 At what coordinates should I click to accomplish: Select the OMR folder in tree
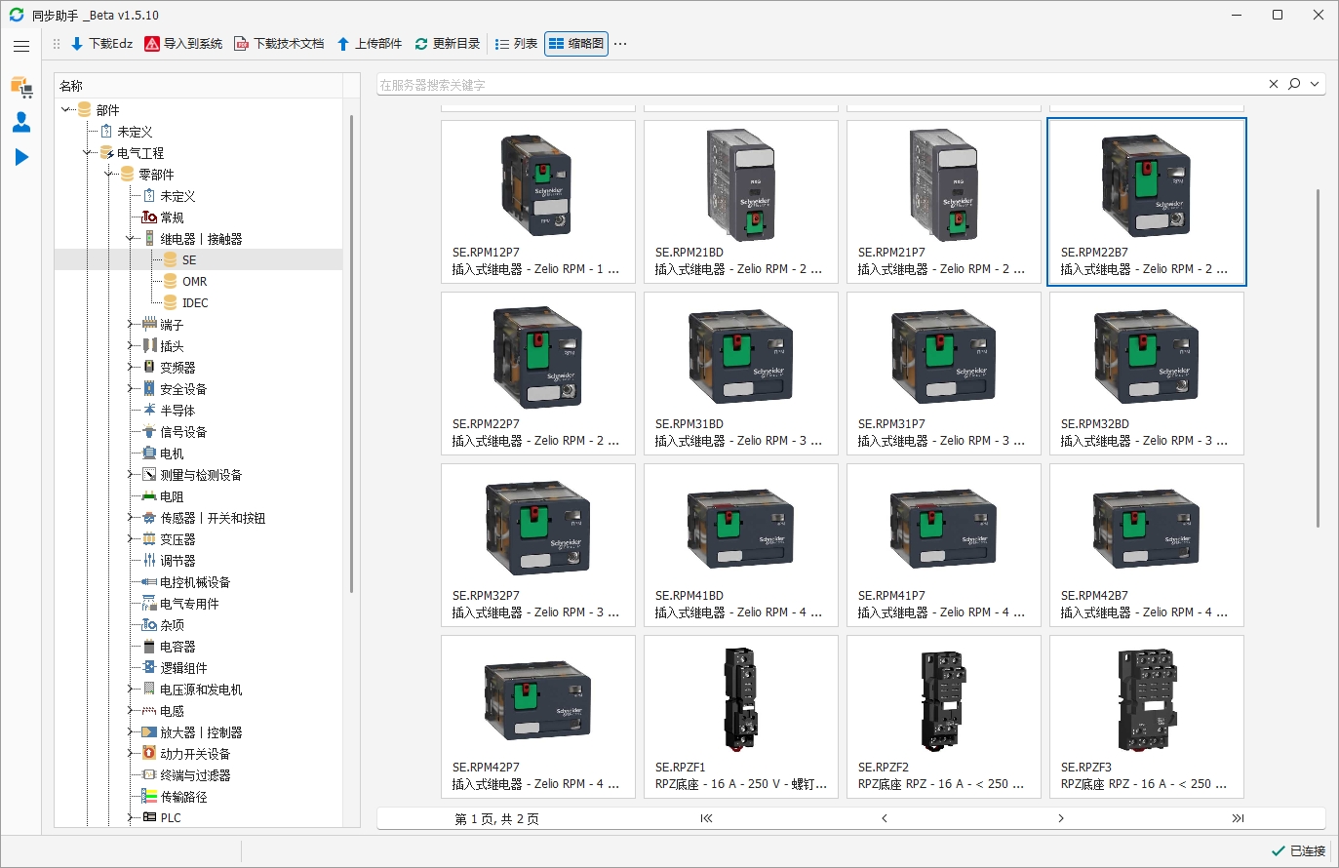(x=194, y=282)
